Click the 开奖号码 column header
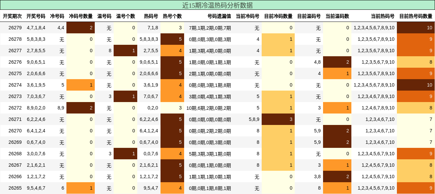Screen dimensions: 435x194 coord(36,16)
